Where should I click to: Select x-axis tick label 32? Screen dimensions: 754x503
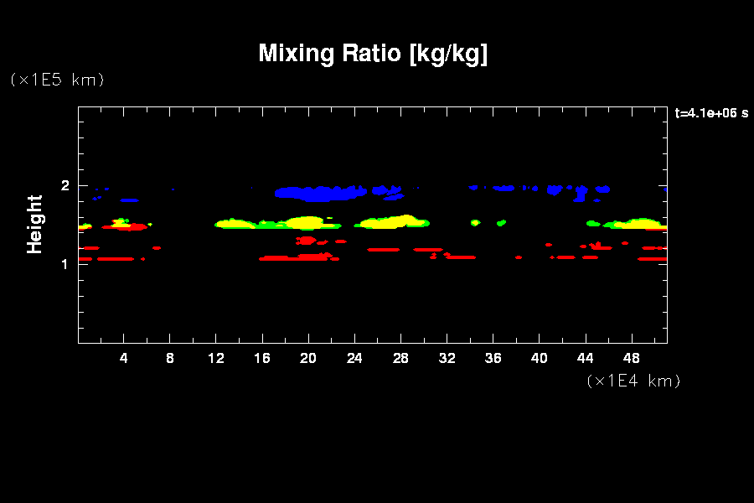coord(447,359)
